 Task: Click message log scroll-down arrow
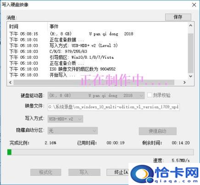[x=191, y=76]
